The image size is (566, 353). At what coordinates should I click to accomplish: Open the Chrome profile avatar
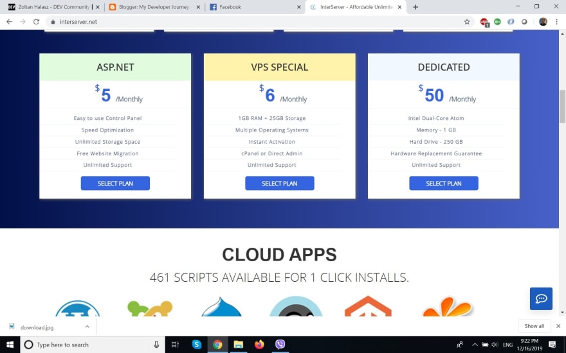click(x=543, y=22)
